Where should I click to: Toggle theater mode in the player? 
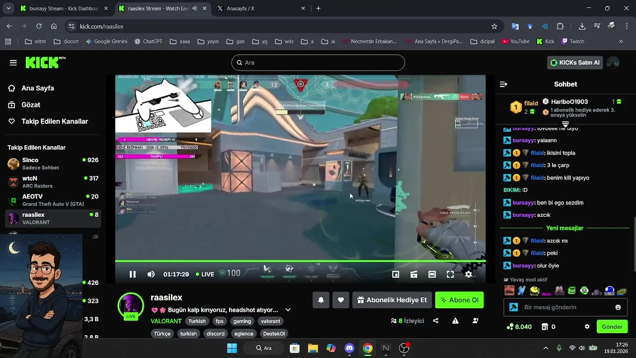(432, 274)
